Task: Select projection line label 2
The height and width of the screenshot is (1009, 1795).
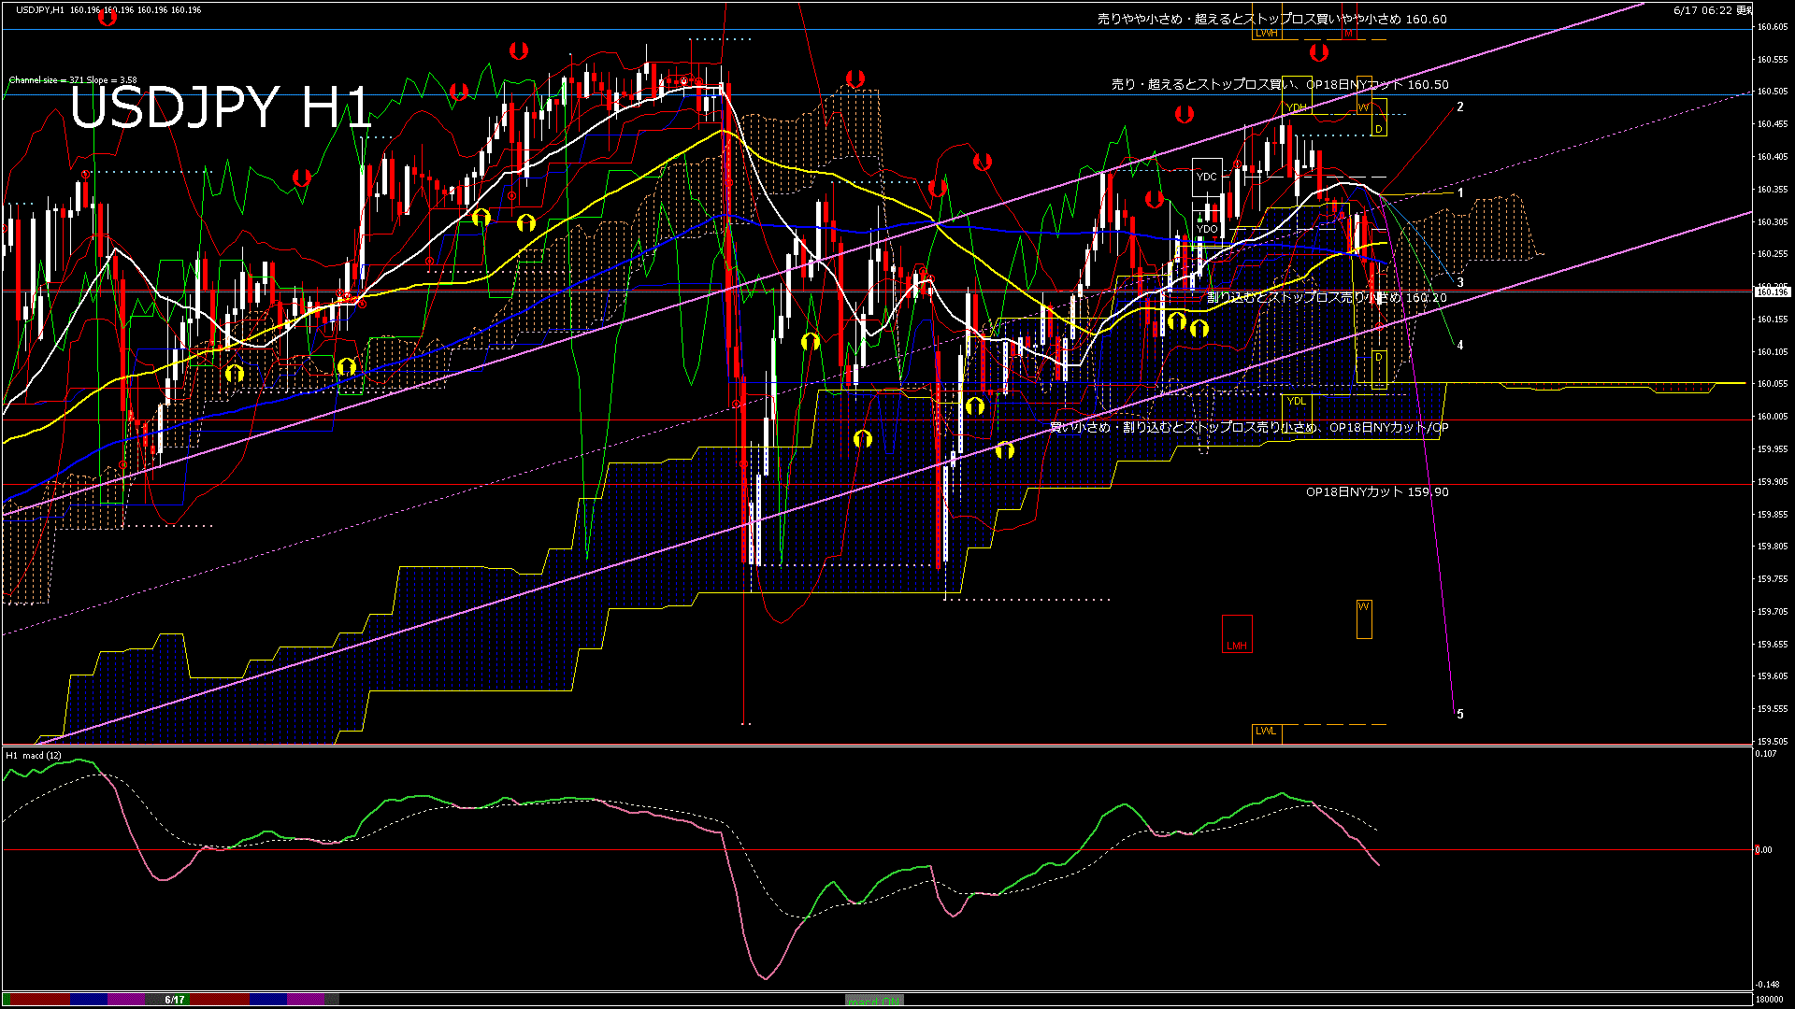Action: pos(1460,107)
